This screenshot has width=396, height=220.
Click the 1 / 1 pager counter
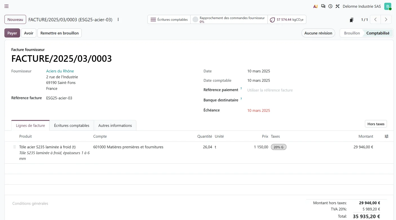click(x=365, y=20)
